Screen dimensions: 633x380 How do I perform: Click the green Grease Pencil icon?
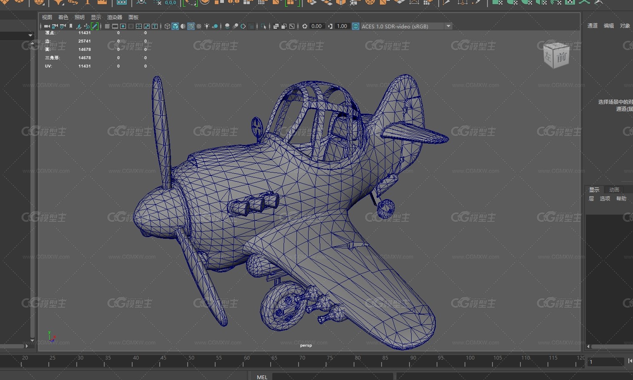tap(95, 26)
